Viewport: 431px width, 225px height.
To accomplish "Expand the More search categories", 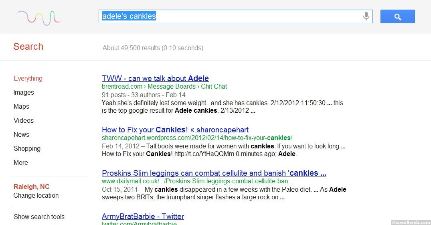I will point(21,163).
